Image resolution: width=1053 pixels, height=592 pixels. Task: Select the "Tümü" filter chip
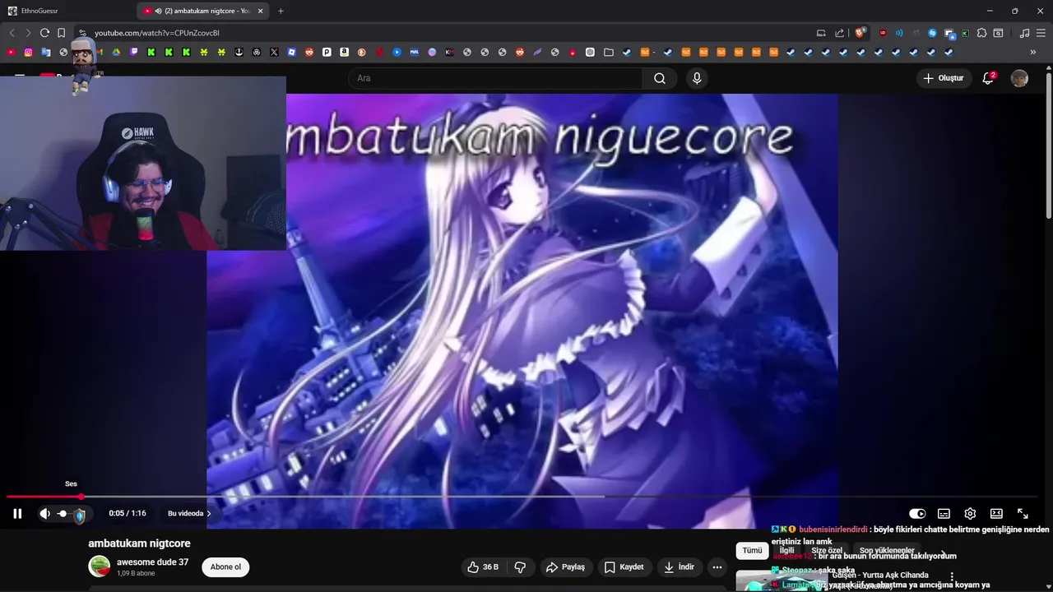(x=752, y=551)
